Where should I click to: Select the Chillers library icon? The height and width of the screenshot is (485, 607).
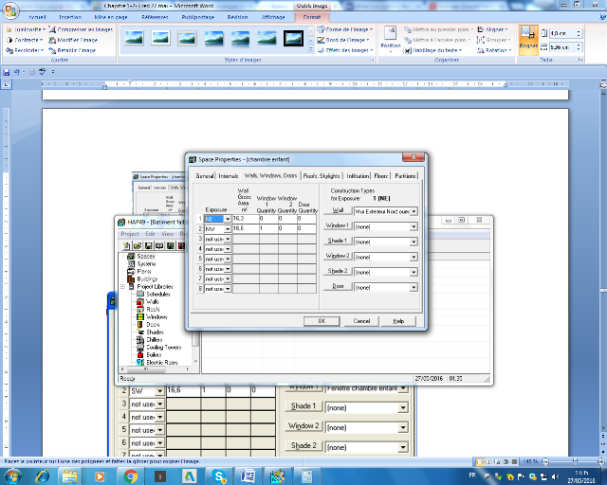[140, 339]
